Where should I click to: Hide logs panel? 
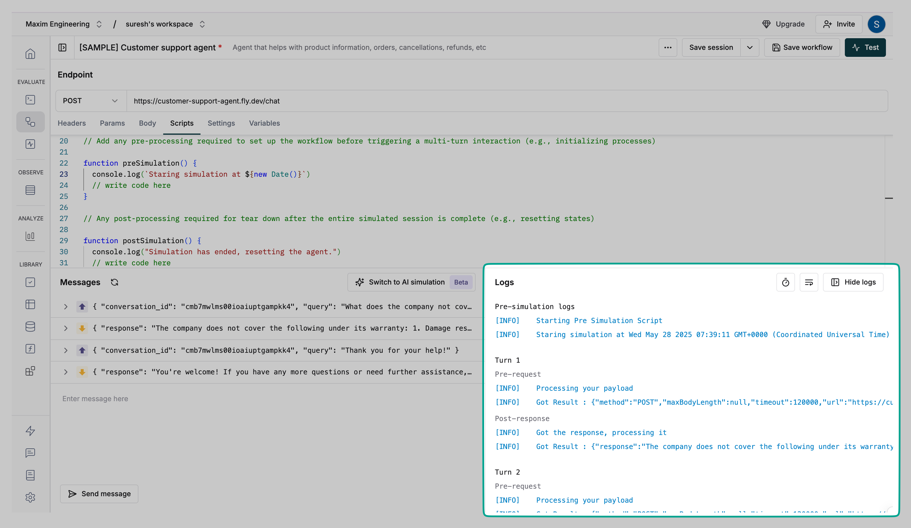coord(853,282)
